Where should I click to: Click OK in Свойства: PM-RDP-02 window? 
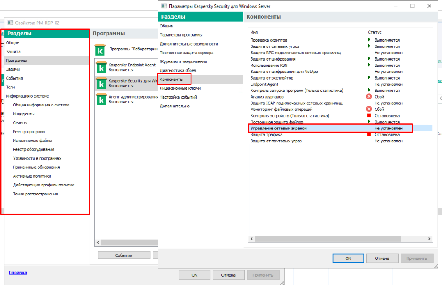point(194,275)
